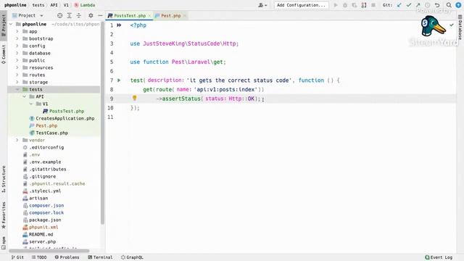Click the inspections green checkmark in editor
The image size is (464, 261).
click(452, 25)
